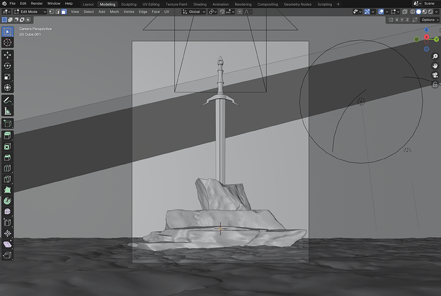Open the pivot point dropdown
The image size is (441, 296).
pos(213,12)
